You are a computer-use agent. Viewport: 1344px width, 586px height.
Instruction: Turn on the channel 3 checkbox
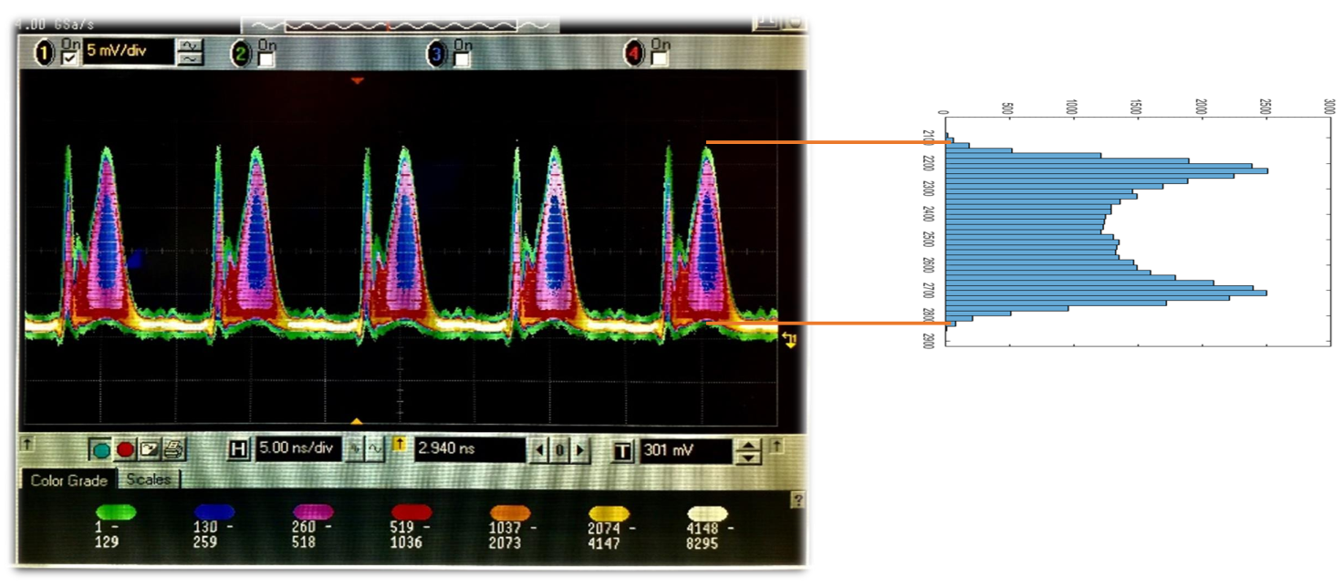coord(462,60)
